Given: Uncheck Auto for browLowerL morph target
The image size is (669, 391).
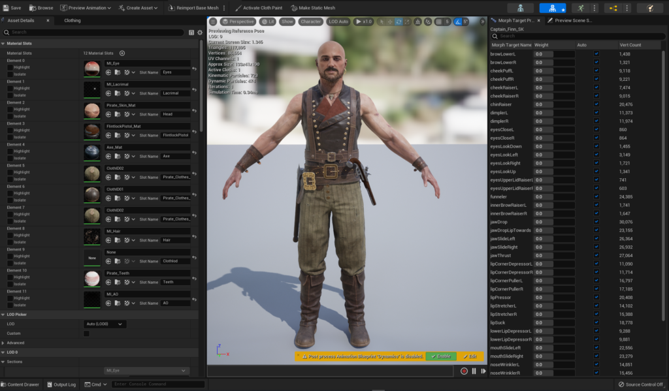Looking at the screenshot, I should tap(596, 54).
